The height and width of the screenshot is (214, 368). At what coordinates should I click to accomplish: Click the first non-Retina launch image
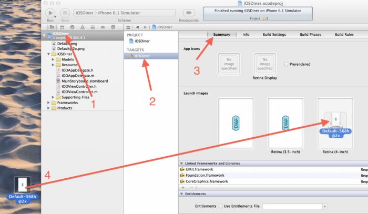236,123
